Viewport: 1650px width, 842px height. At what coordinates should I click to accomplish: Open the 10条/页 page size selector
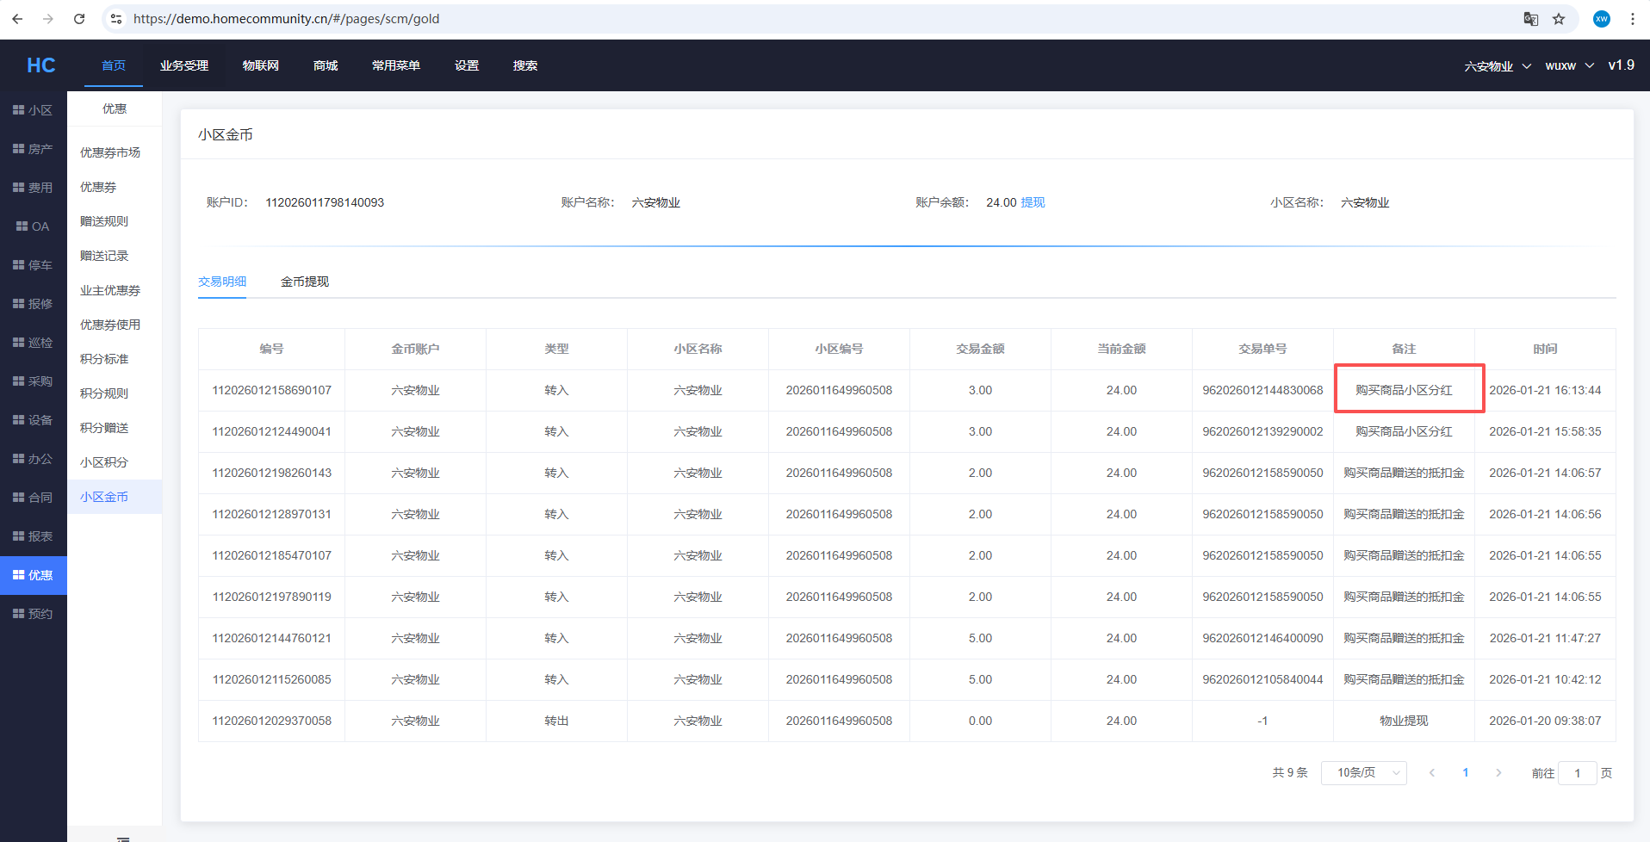pos(1363,773)
